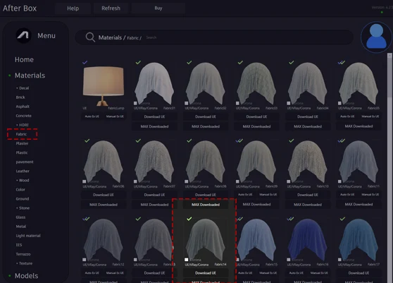This screenshot has height=283, width=393.
Task: Click the green checkmark on Fabric17 card
Action: tap(342, 219)
